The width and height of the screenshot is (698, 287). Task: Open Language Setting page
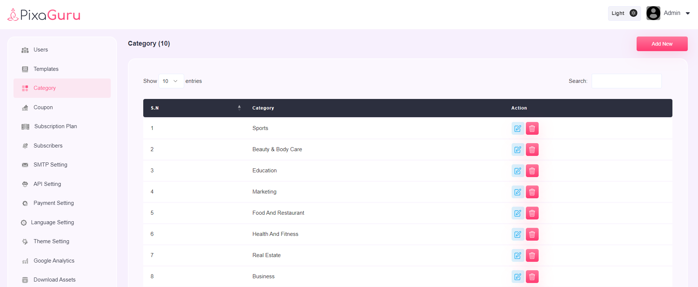(x=62, y=222)
